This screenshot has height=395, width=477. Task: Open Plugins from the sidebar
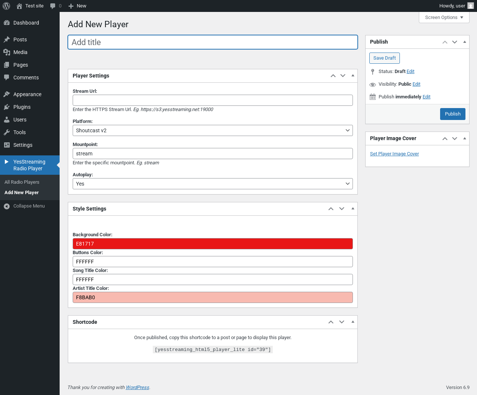point(22,107)
